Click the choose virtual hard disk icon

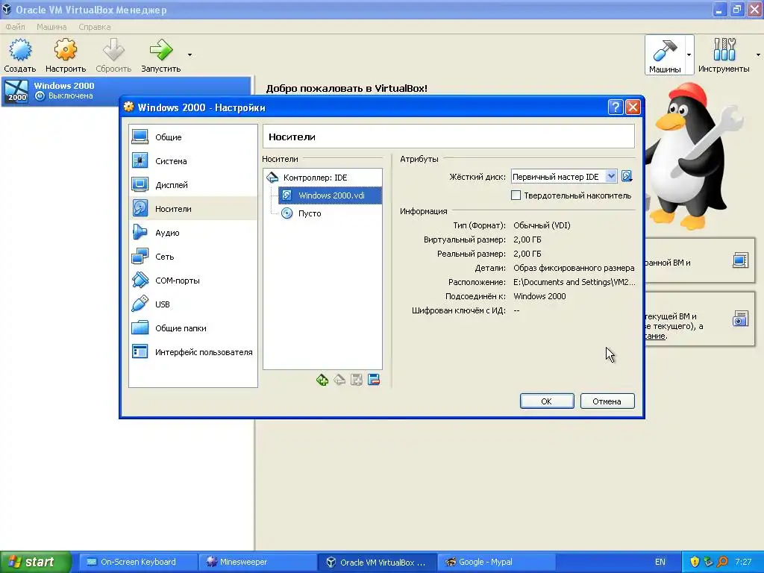point(627,176)
